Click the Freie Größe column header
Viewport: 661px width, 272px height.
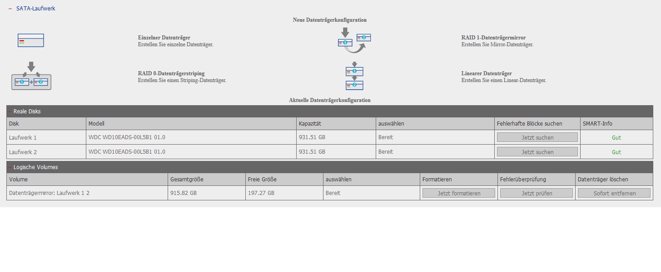coord(284,180)
